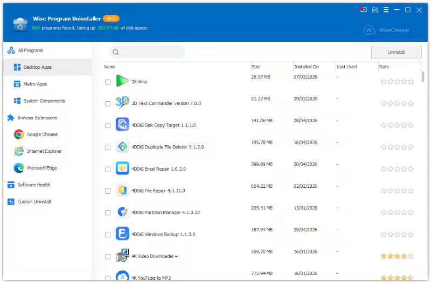Click the 4DDiG Partition Manager icon

122,212
